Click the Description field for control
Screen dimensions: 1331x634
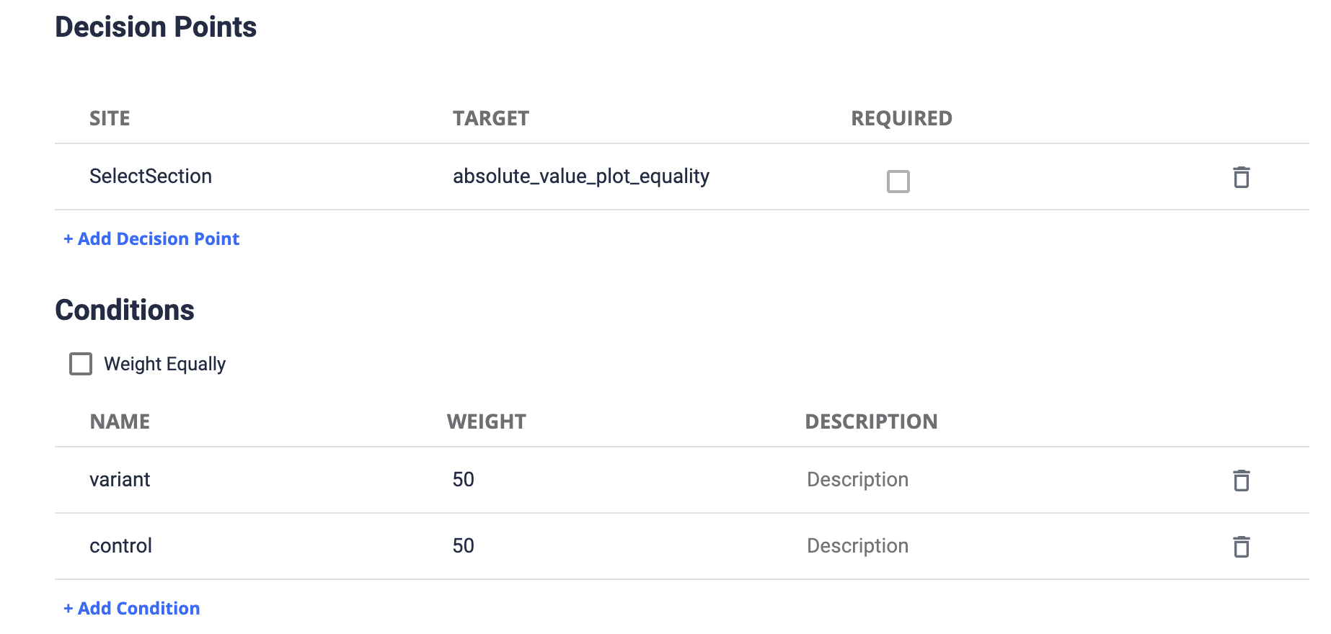coord(857,545)
